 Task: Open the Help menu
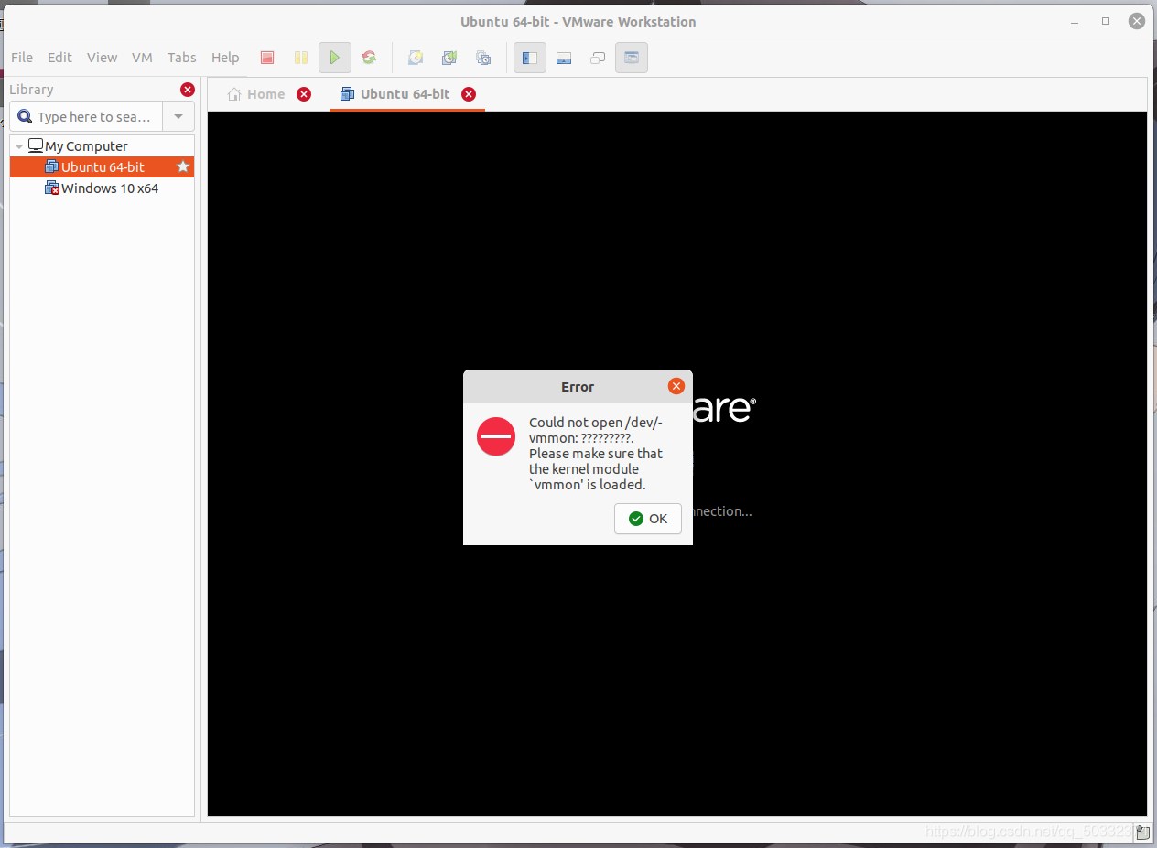[x=225, y=58]
